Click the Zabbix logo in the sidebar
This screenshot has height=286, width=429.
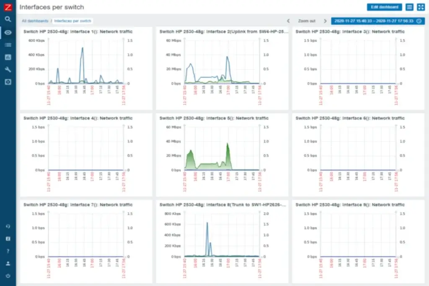coord(8,7)
